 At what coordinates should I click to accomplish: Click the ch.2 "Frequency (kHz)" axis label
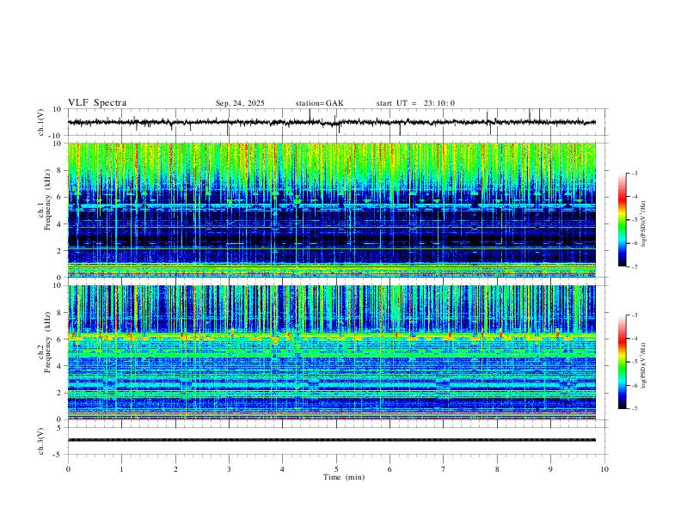(47, 342)
